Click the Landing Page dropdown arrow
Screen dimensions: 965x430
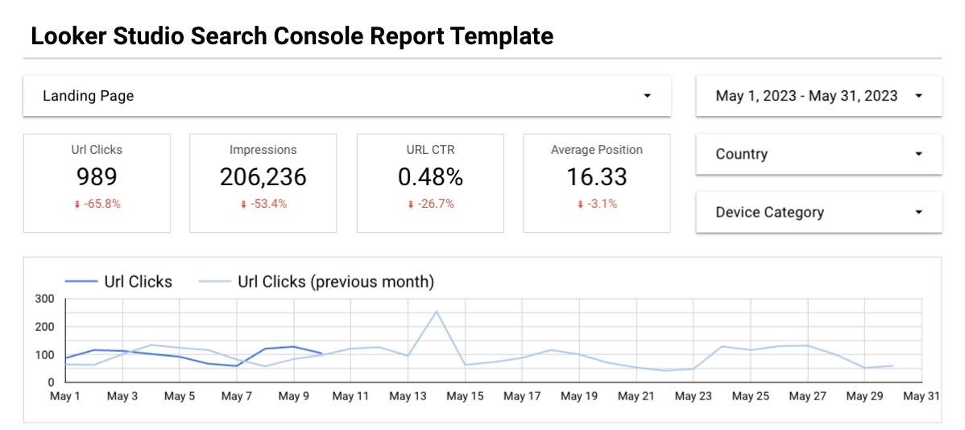(x=647, y=96)
